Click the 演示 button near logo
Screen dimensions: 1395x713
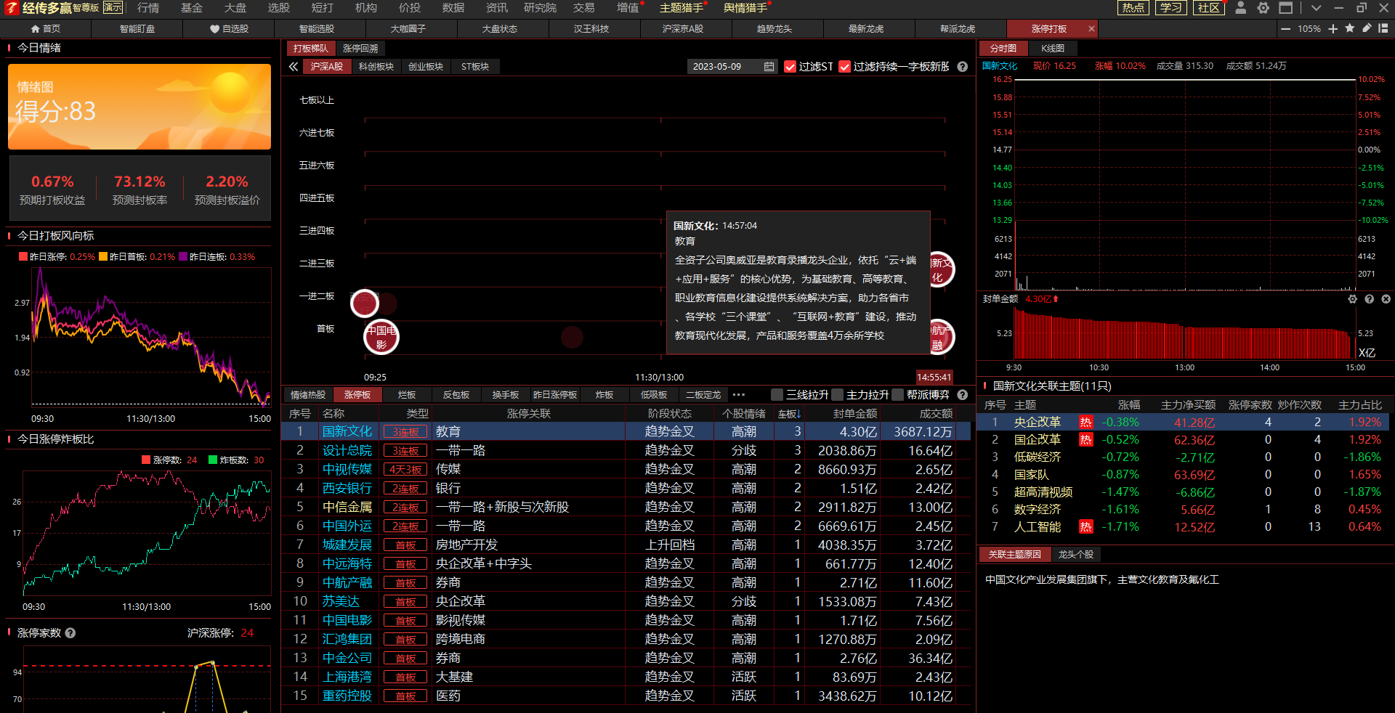pyautogui.click(x=113, y=8)
